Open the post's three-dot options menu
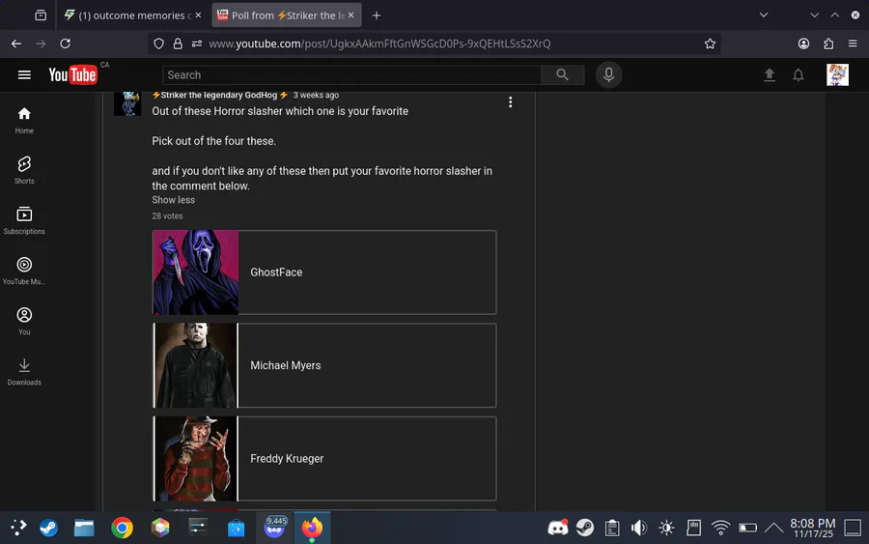This screenshot has width=869, height=544. click(510, 102)
